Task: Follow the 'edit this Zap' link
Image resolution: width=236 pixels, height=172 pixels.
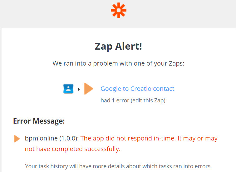Action: [148, 101]
